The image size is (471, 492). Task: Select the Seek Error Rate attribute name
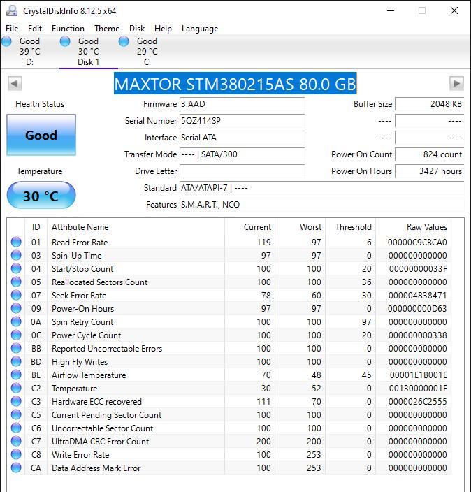(x=79, y=295)
